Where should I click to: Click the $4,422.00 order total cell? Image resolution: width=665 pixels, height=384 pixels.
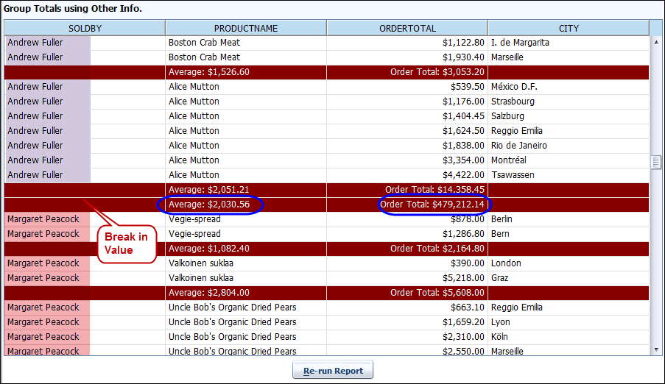[x=463, y=175]
